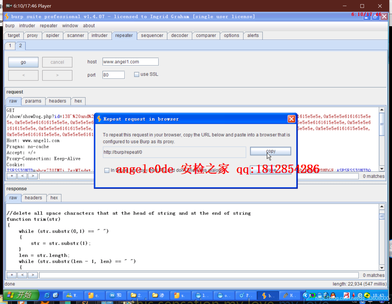
Task: Open the repeater menu
Action: tap(49, 26)
